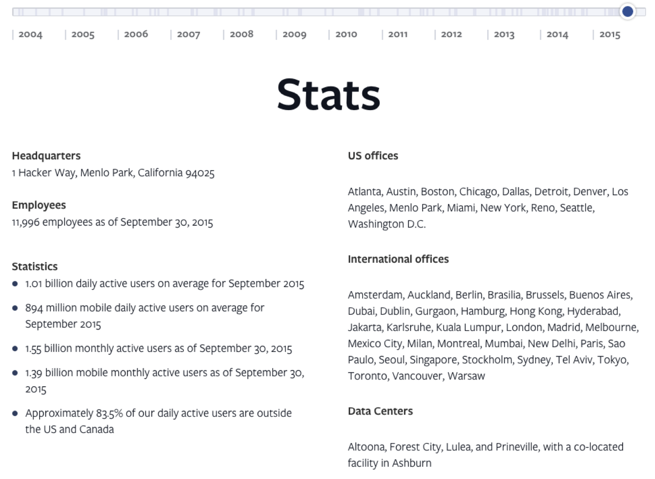This screenshot has height=479, width=655.
Task: Select 2015 on the timeline
Action: tap(610, 34)
